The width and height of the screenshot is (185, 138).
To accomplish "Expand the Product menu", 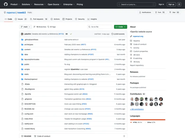I will 15,4.
